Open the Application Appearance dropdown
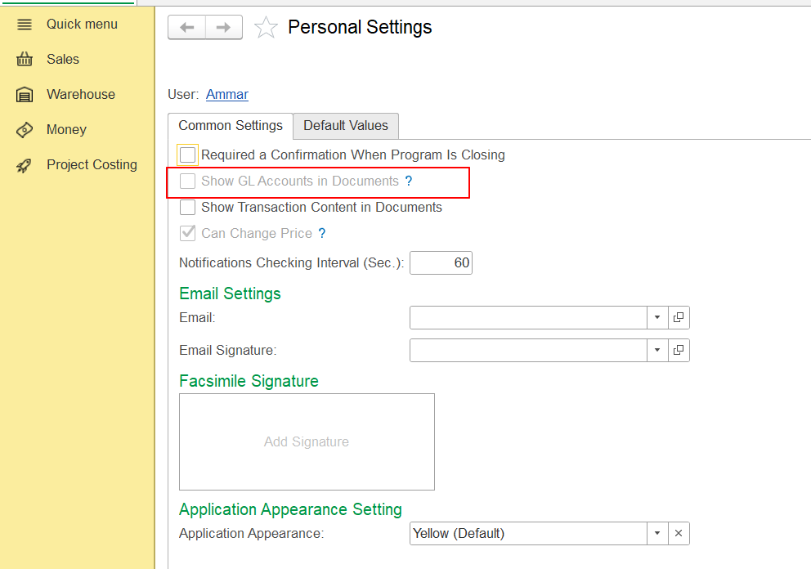The image size is (811, 569). (657, 534)
